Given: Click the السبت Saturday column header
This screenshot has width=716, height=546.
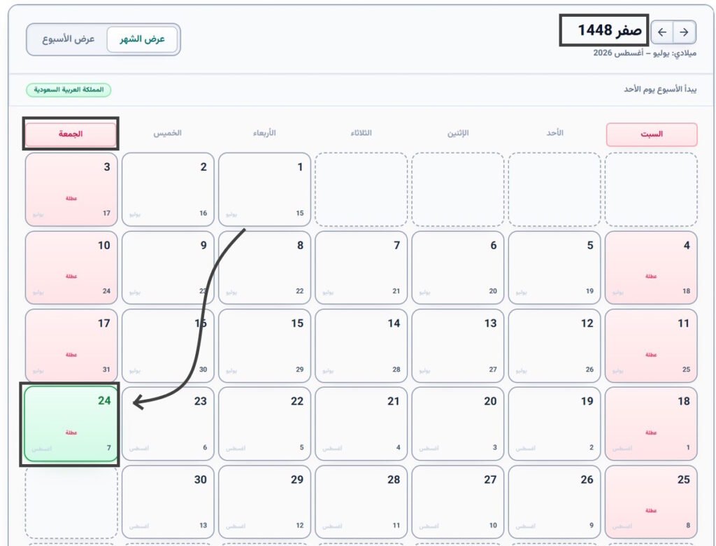Looking at the screenshot, I should (x=652, y=134).
